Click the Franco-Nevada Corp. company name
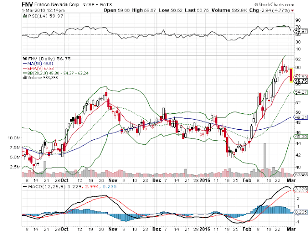 tap(58, 4)
